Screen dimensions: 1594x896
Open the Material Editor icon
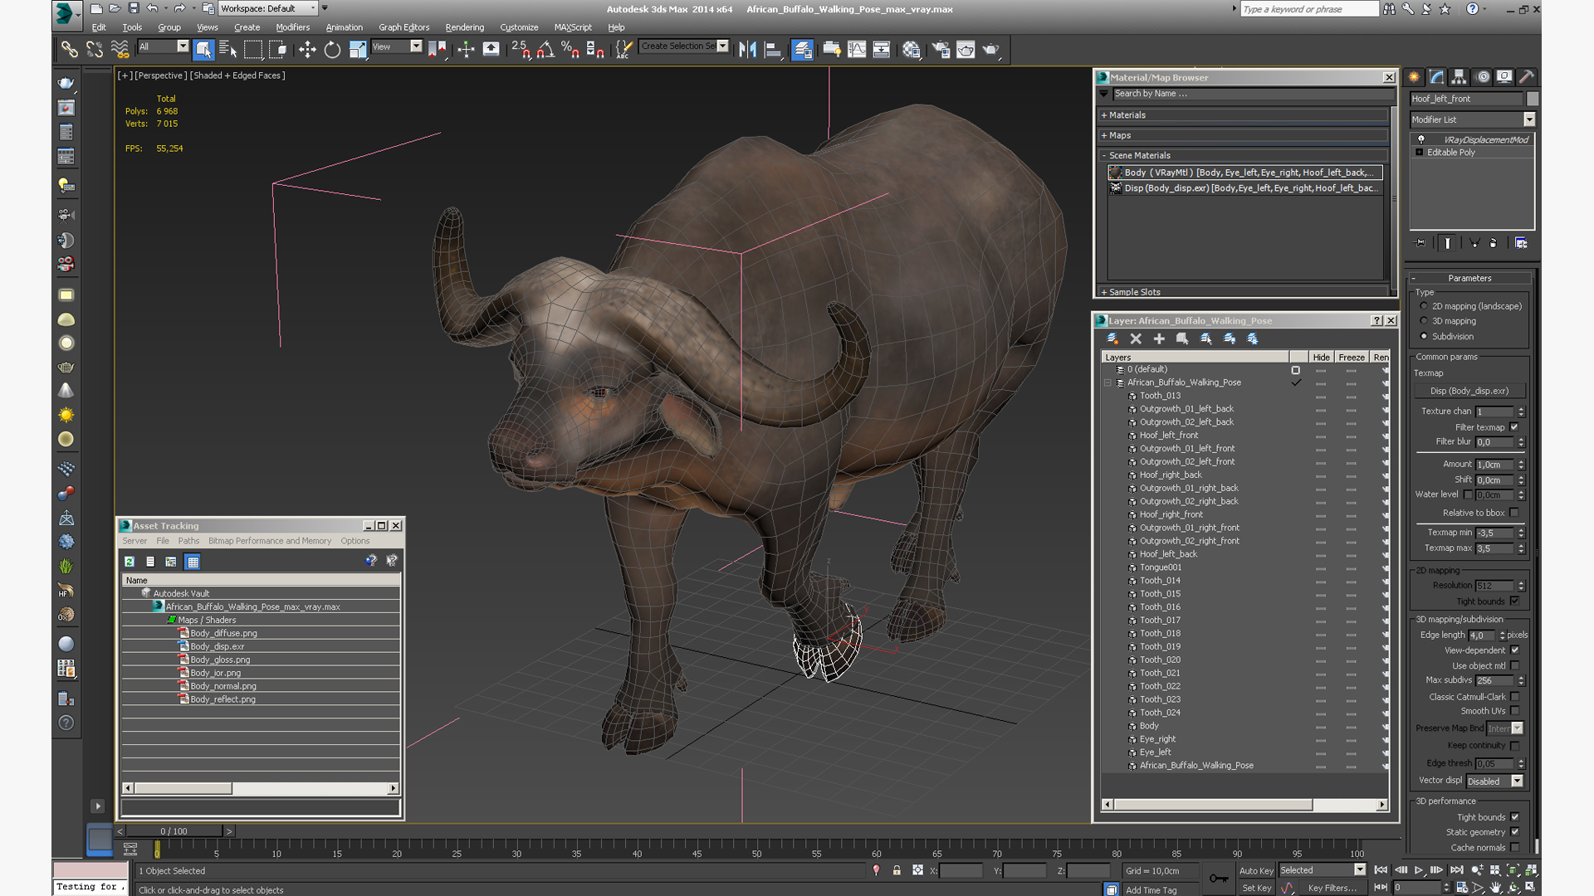(912, 50)
